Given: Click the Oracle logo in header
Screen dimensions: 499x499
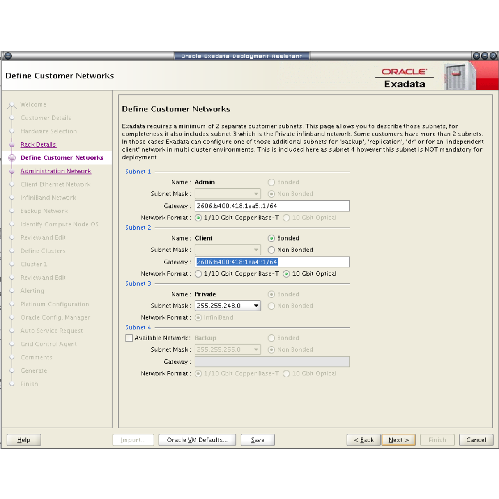Looking at the screenshot, I should tap(404, 72).
